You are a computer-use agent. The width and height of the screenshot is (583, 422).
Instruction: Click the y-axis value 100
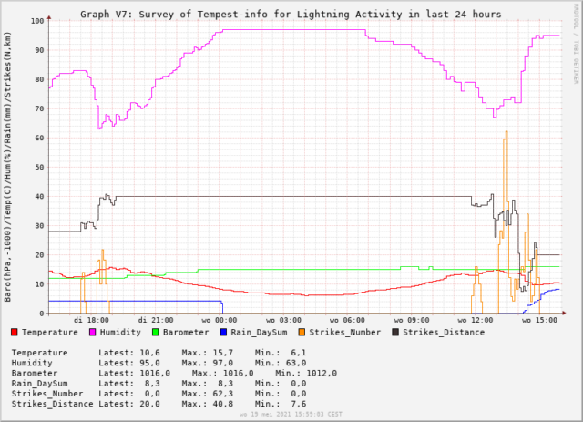pyautogui.click(x=37, y=21)
